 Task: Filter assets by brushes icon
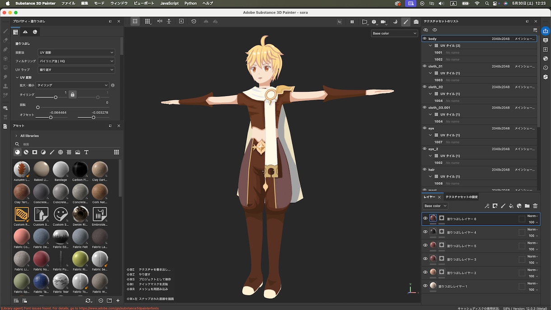(52, 152)
